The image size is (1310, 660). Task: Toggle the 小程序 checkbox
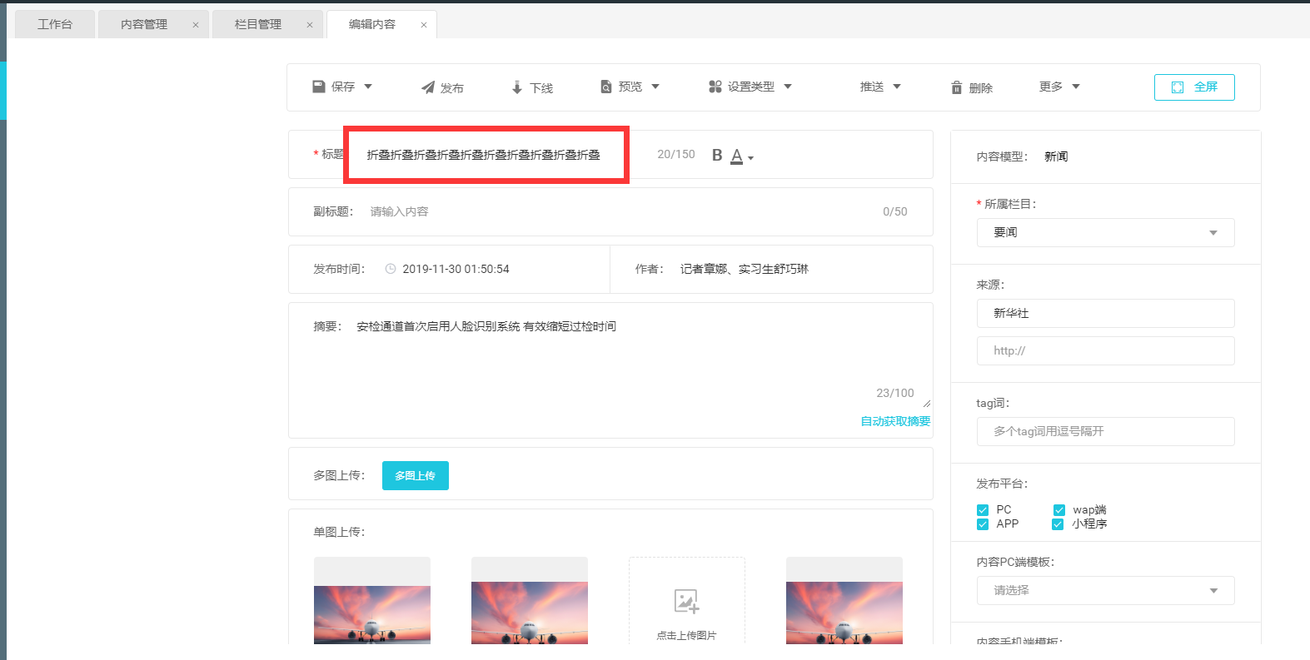1058,524
